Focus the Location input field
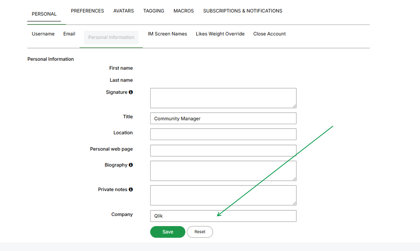Screen dimensions: 420x251 click(223, 134)
